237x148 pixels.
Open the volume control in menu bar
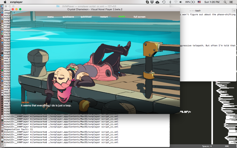(x=181, y=2)
